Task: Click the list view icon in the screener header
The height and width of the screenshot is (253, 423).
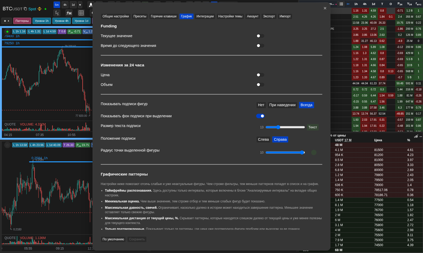Action: click(x=341, y=4)
